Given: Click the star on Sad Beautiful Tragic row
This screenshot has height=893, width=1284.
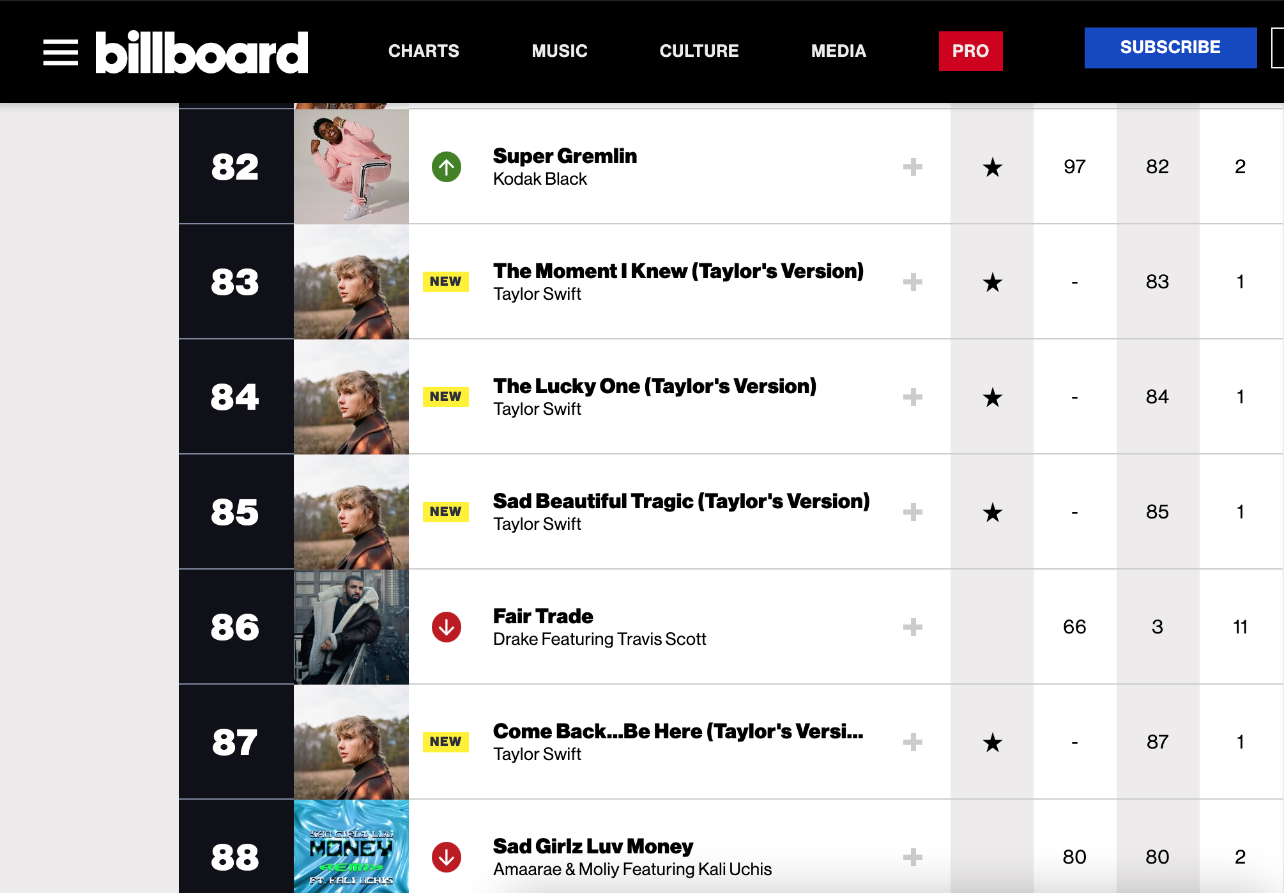Looking at the screenshot, I should click(993, 512).
